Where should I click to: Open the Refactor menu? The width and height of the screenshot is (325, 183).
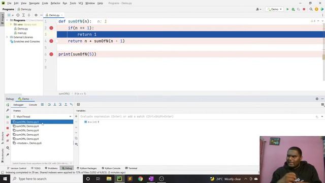point(55,4)
